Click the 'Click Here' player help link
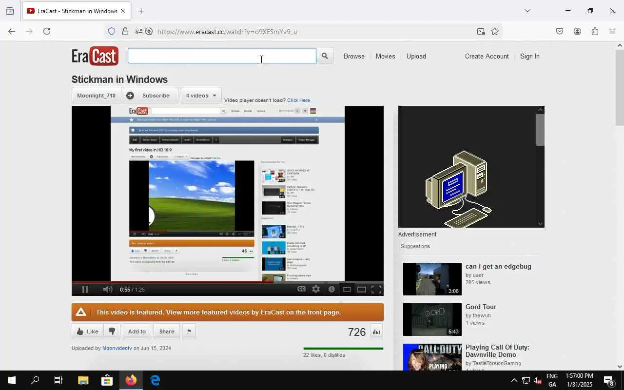 tap(298, 100)
